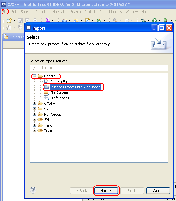The width and height of the screenshot is (176, 201).
Task: Open the Run menu
Action: click(102, 12)
